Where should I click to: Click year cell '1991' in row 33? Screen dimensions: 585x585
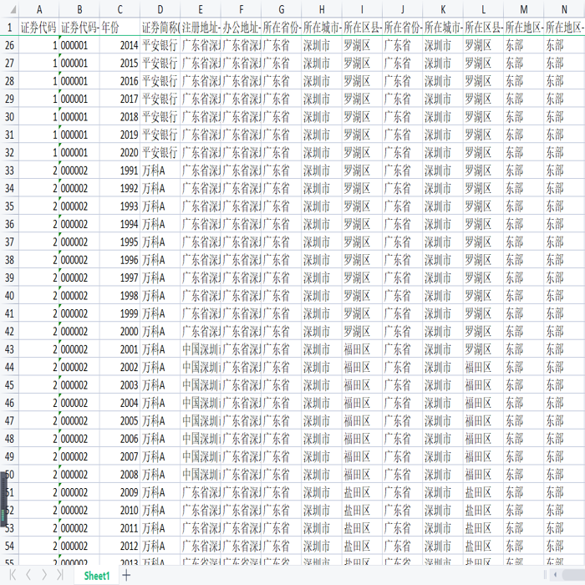point(120,170)
